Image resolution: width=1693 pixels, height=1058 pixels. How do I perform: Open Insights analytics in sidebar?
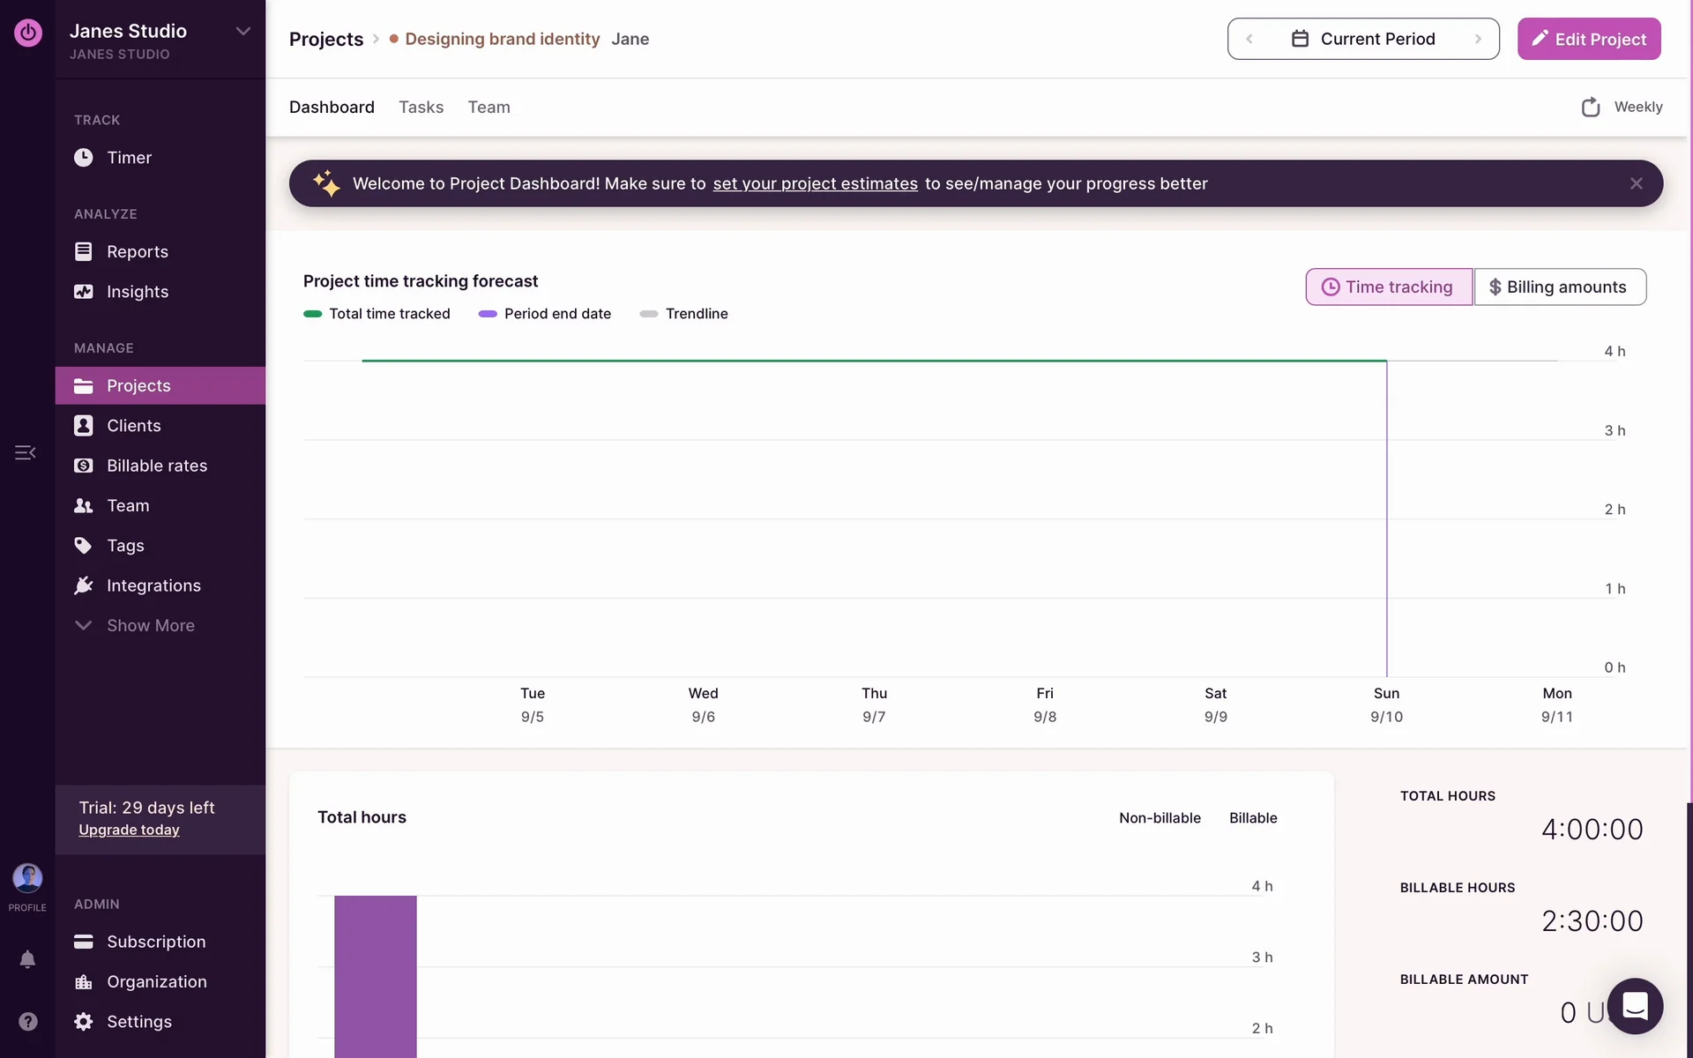pos(137,292)
